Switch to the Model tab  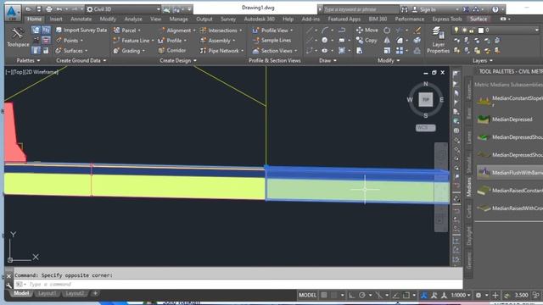(x=20, y=293)
